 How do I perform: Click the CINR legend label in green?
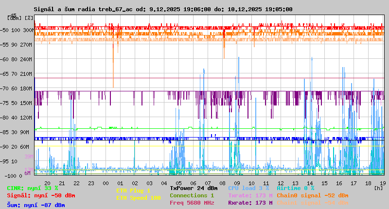(x=33, y=188)
